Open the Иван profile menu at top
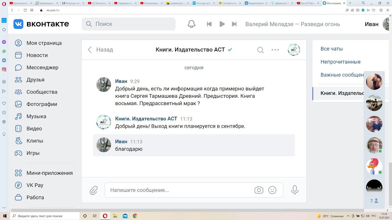392x220 pixels. coord(377,24)
